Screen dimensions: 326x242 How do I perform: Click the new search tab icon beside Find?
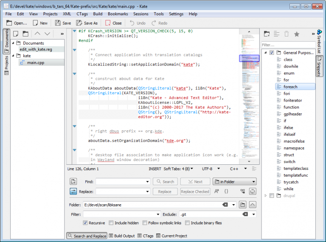[x=73, y=181]
